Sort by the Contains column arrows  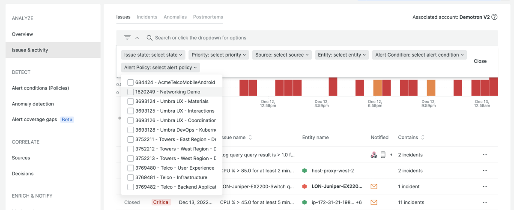tap(423, 138)
